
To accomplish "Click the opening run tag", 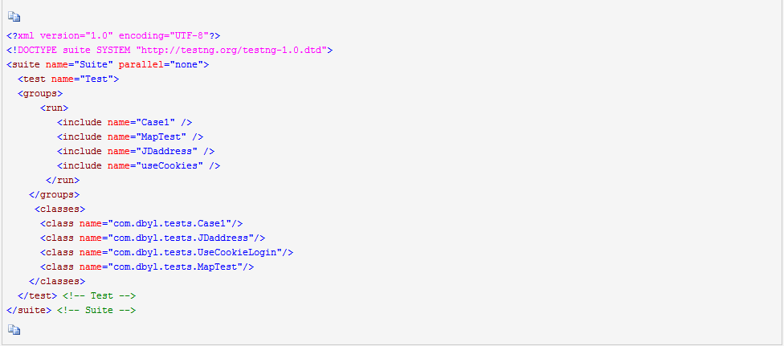I will click(54, 108).
